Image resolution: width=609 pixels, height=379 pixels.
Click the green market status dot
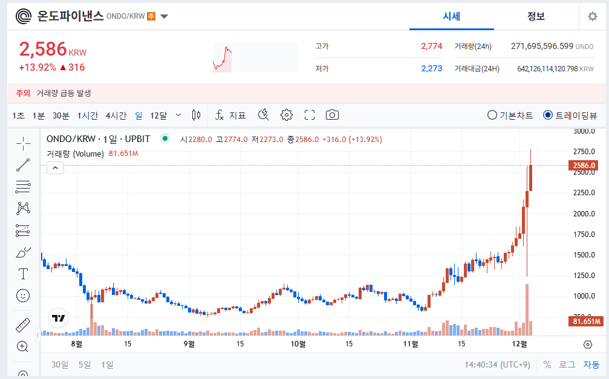pos(165,138)
